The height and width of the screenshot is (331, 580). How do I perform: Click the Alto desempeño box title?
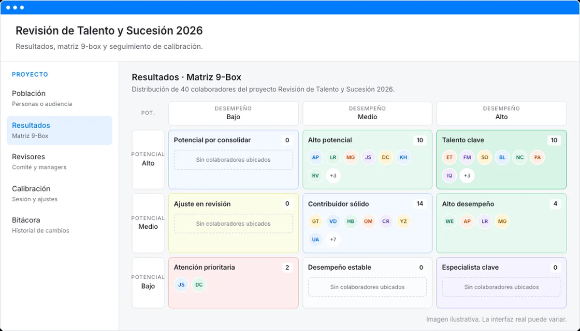468,204
